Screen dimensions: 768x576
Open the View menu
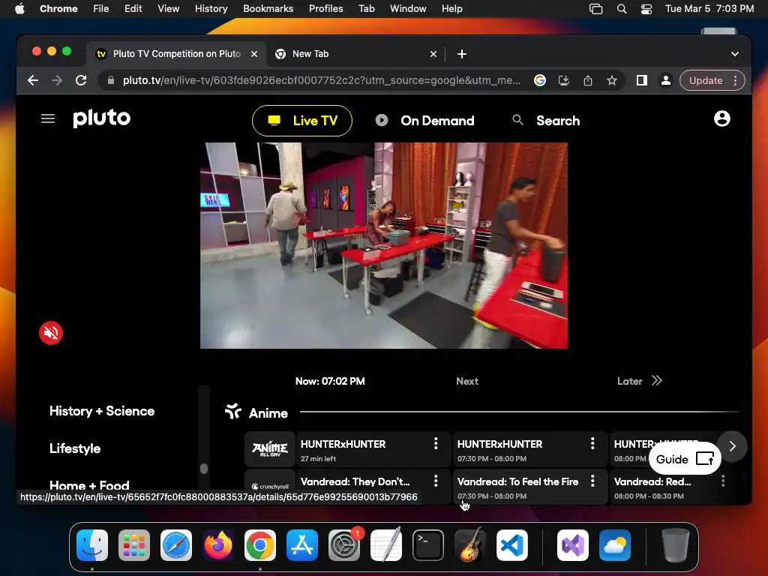(x=169, y=8)
